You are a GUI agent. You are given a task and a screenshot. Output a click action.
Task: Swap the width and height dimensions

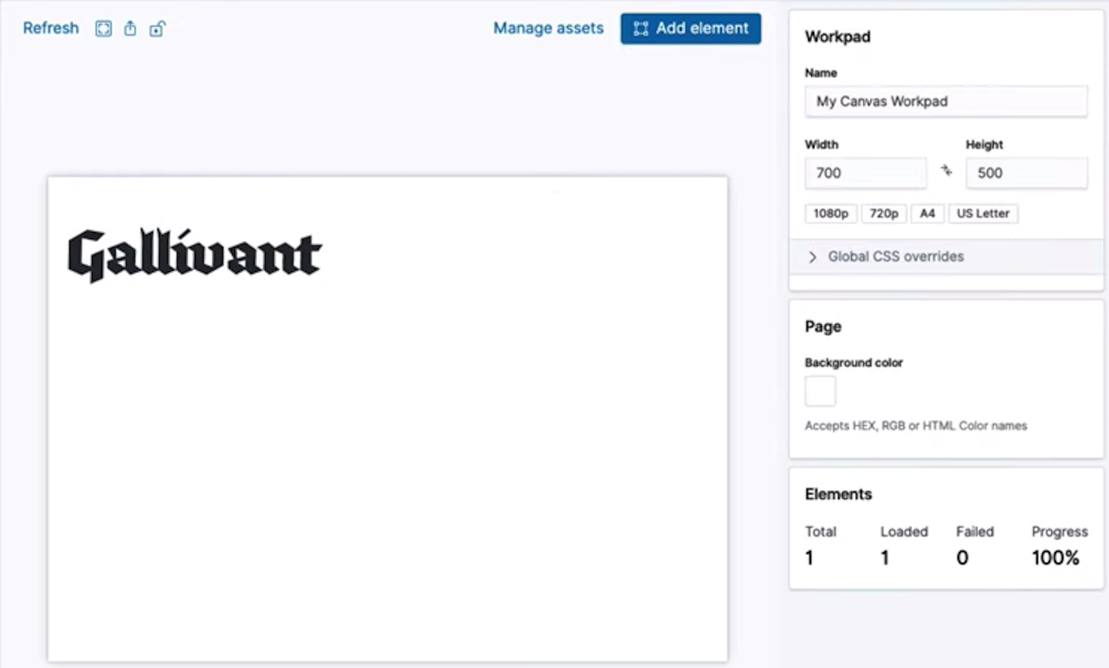[946, 171]
